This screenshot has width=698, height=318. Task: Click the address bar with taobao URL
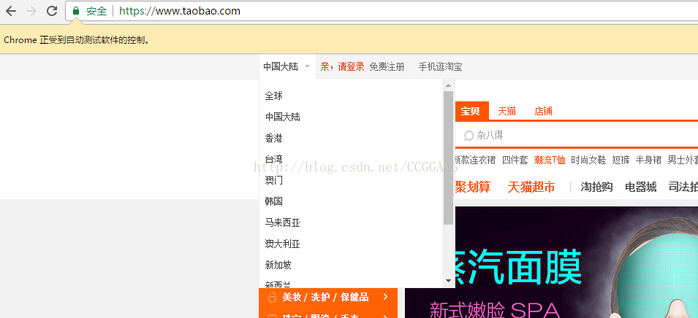(x=382, y=11)
